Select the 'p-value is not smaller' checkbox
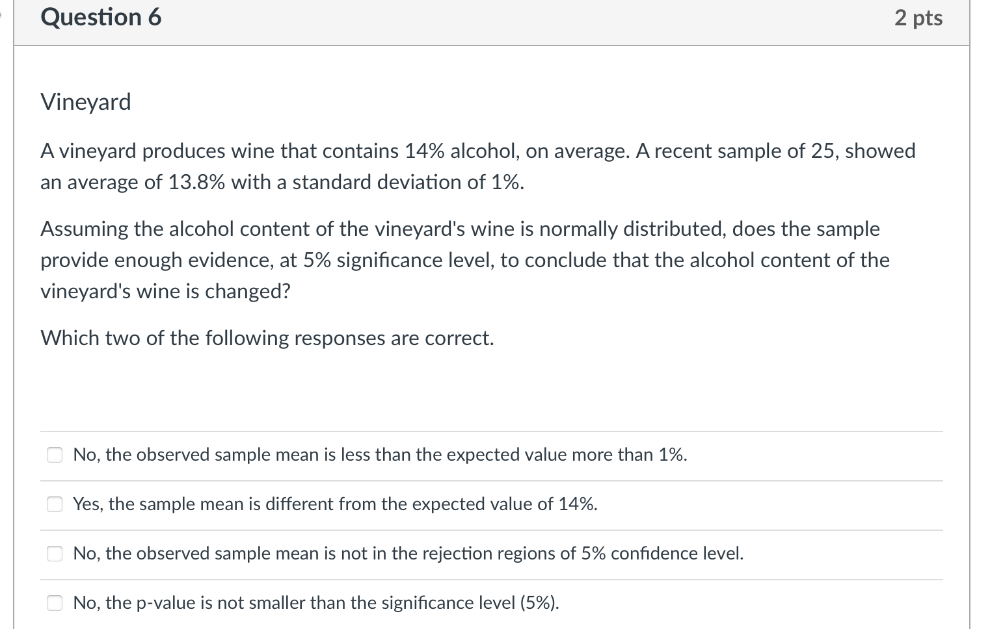Viewport: 990px width, 629px height. (55, 603)
